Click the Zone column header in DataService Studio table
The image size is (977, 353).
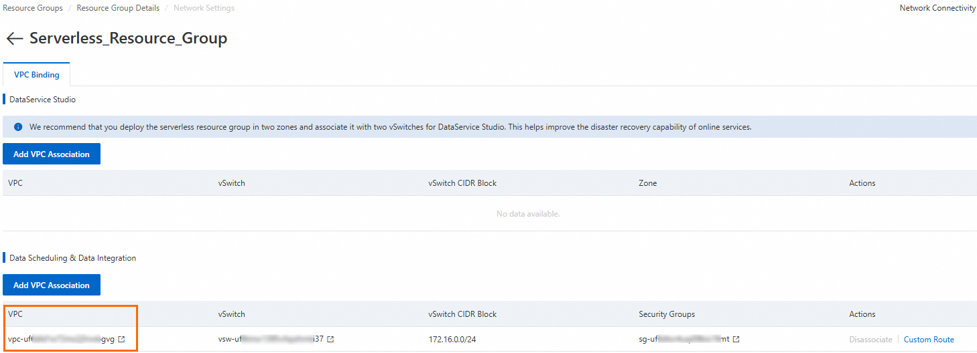point(647,183)
